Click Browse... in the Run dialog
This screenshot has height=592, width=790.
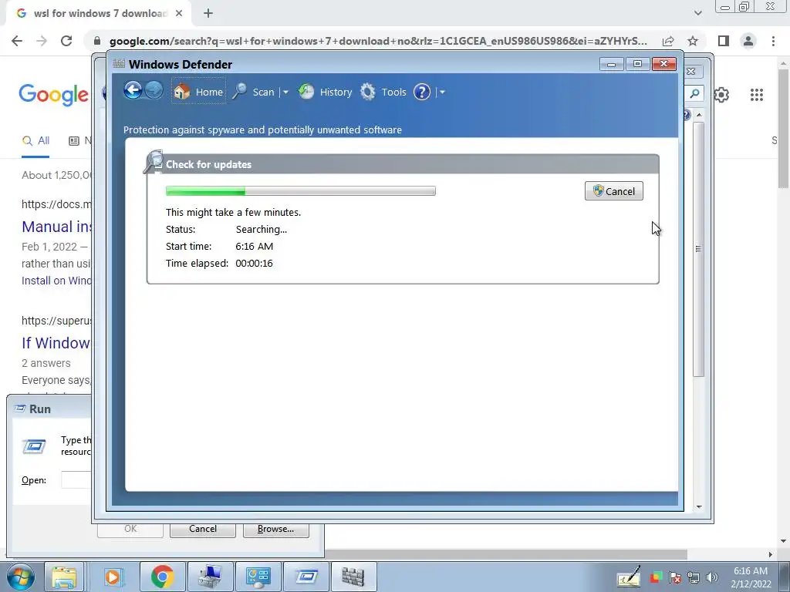275,529
